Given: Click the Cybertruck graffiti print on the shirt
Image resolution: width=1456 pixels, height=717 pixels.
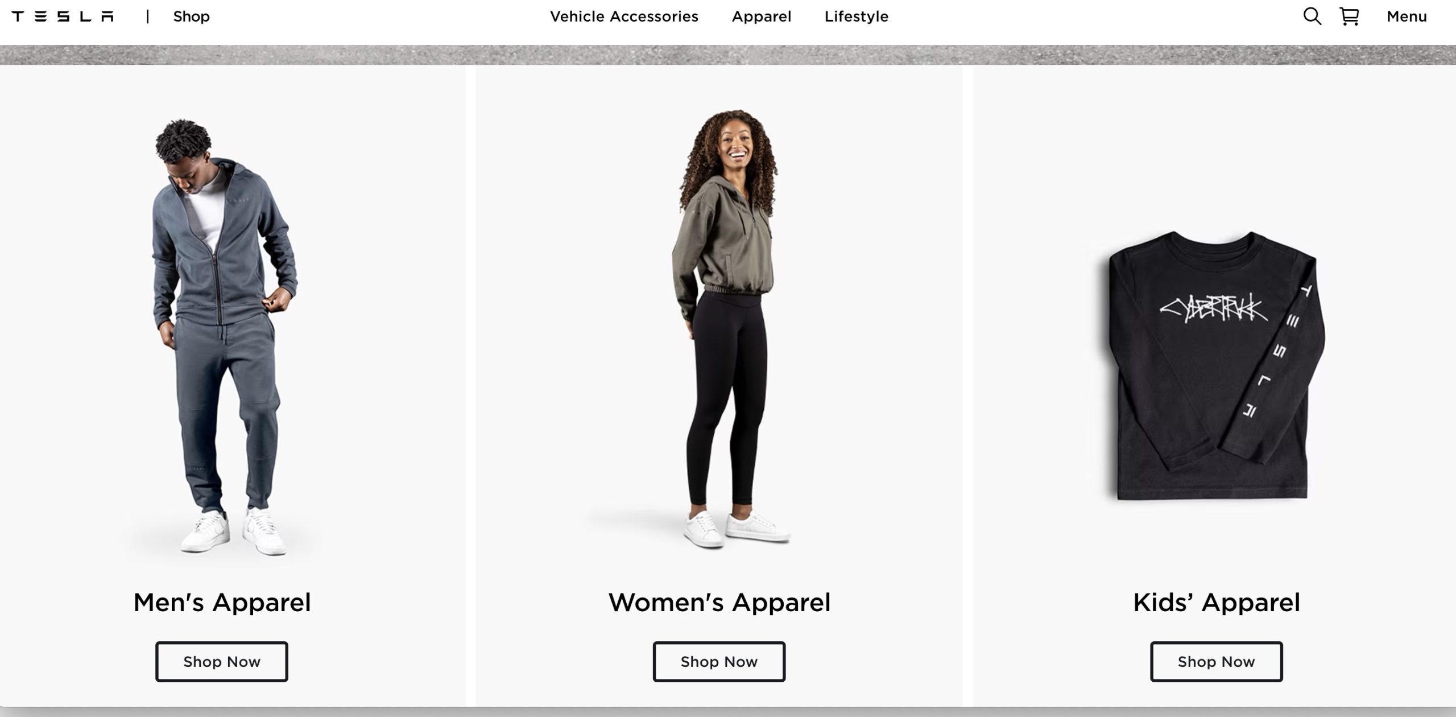Looking at the screenshot, I should [1214, 311].
